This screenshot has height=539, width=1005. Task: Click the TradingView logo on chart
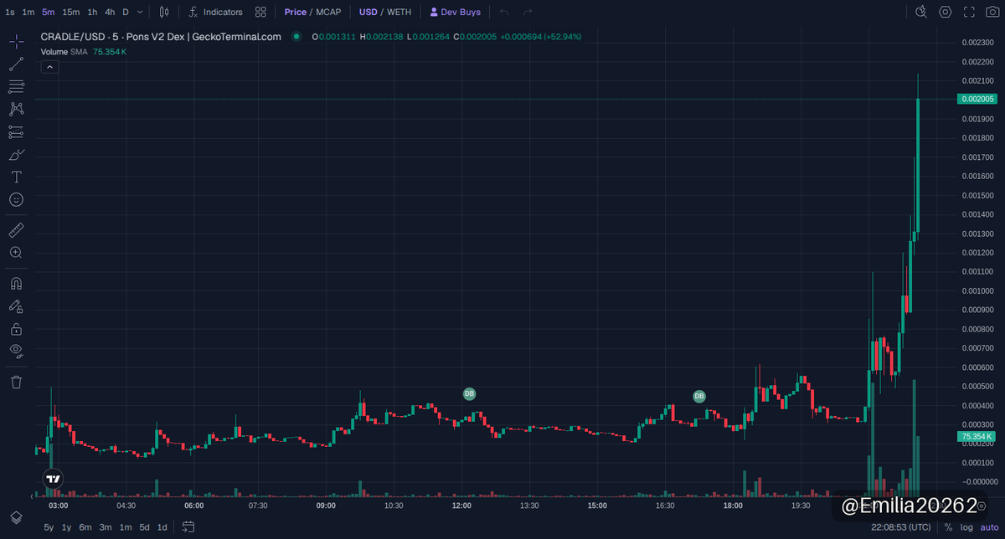[x=53, y=480]
